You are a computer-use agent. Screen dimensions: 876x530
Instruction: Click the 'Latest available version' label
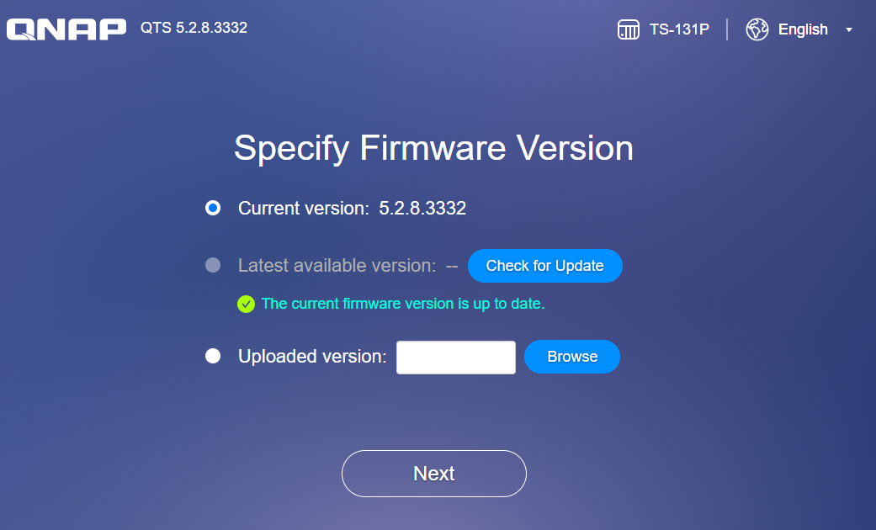(337, 265)
